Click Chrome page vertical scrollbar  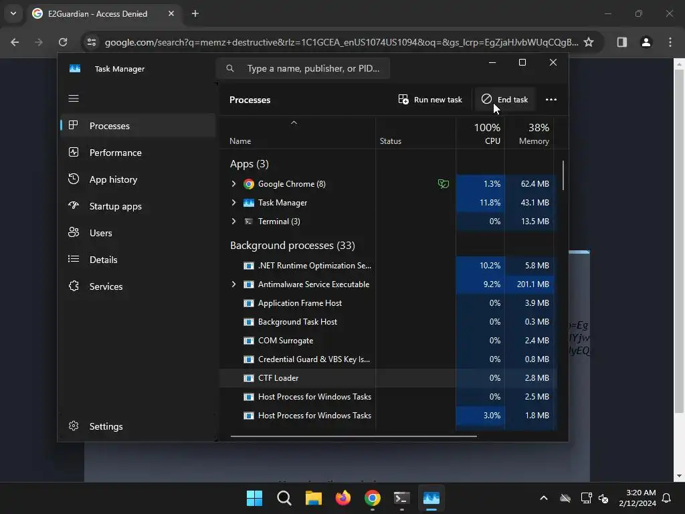click(679, 241)
